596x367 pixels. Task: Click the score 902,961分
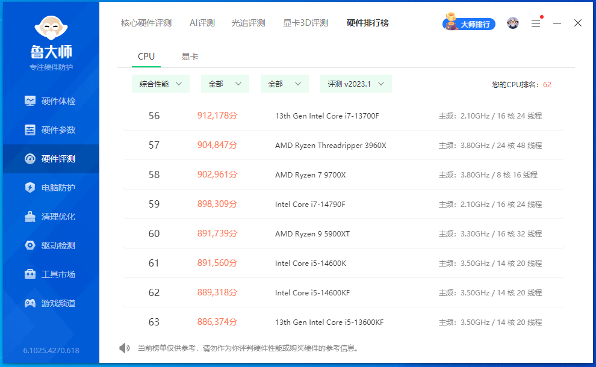pos(217,174)
